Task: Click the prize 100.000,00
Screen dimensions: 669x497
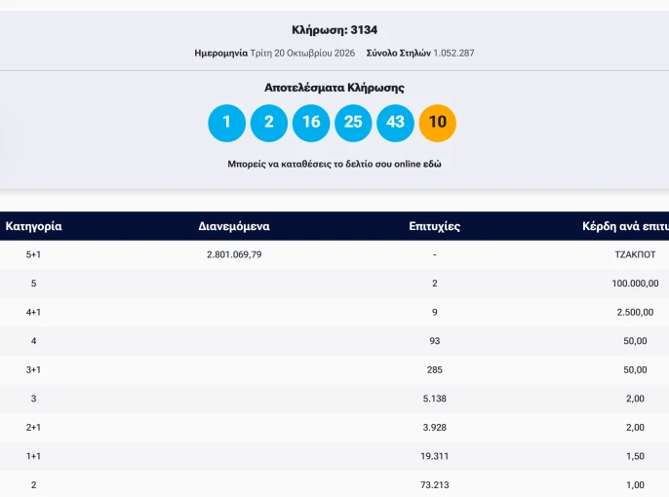Action: 635,284
